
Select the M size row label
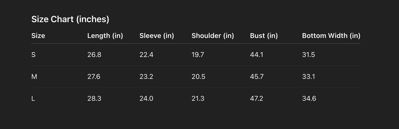(x=34, y=77)
